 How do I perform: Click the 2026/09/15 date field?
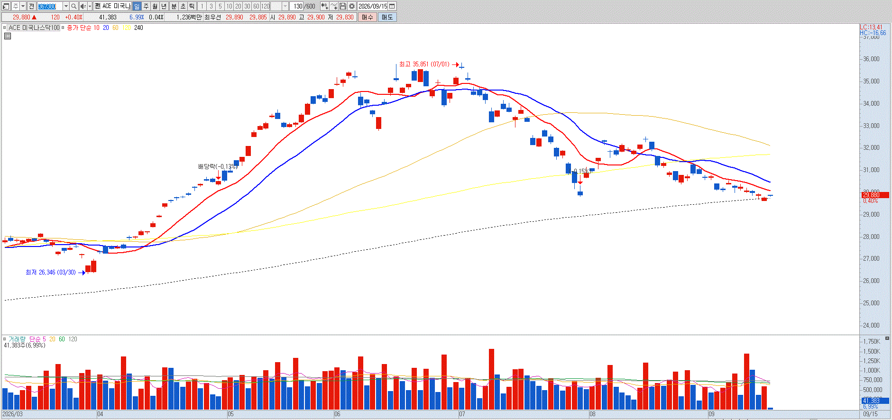pos(373,6)
